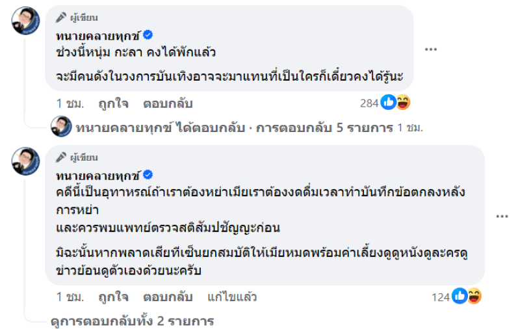Click haha emoji beside 124 reactions
This screenshot has width=520, height=329.
point(474,296)
